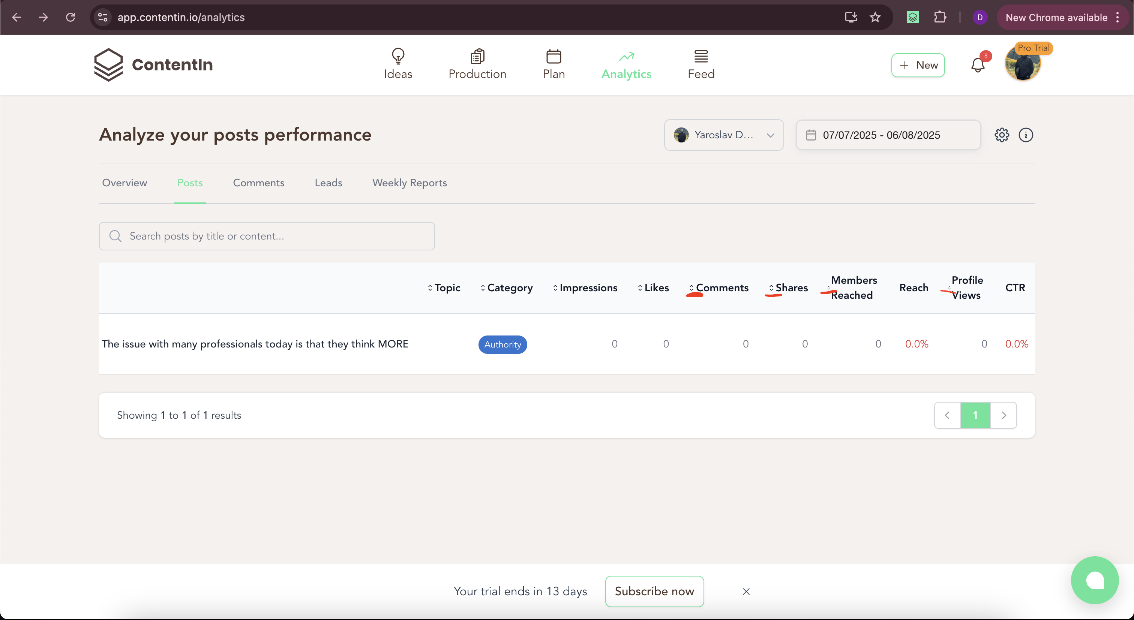1134x620 pixels.
Task: Sort table by Shares
Action: pyautogui.click(x=788, y=288)
